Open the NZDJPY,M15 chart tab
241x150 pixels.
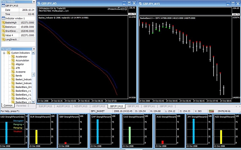click(81, 106)
